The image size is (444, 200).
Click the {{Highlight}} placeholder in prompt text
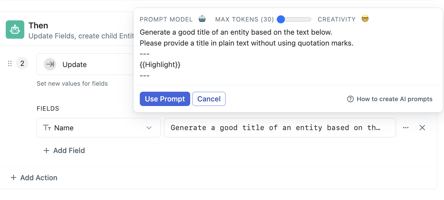(160, 65)
